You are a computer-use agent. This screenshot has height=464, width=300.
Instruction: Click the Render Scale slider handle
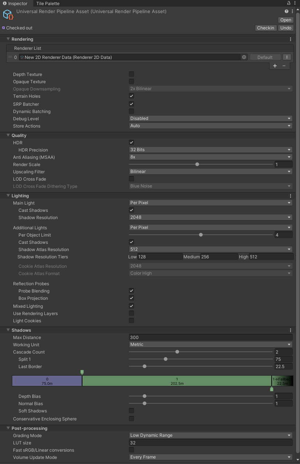(197, 164)
